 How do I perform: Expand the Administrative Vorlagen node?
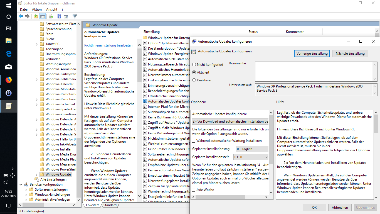[26, 200]
